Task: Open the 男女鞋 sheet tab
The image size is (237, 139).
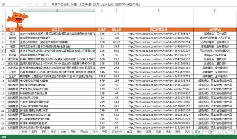Action: (x=84, y=132)
